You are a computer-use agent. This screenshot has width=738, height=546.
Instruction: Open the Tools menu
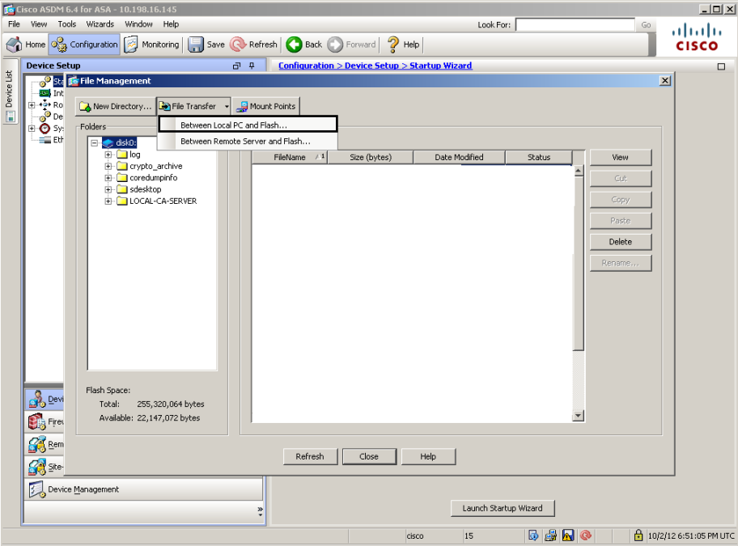coord(67,24)
